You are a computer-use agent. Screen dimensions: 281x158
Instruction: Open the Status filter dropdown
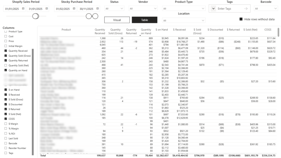114,8
